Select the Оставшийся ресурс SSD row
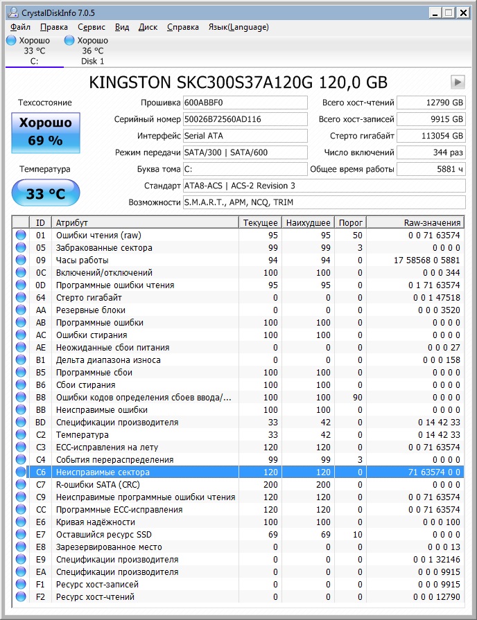 (x=238, y=534)
